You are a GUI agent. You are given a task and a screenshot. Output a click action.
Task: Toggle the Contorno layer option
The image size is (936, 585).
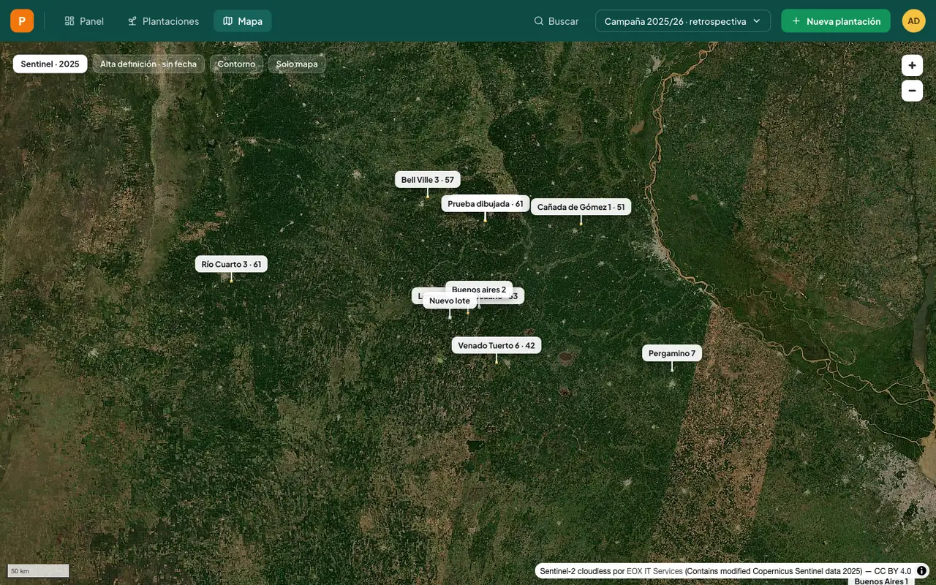[x=236, y=64]
